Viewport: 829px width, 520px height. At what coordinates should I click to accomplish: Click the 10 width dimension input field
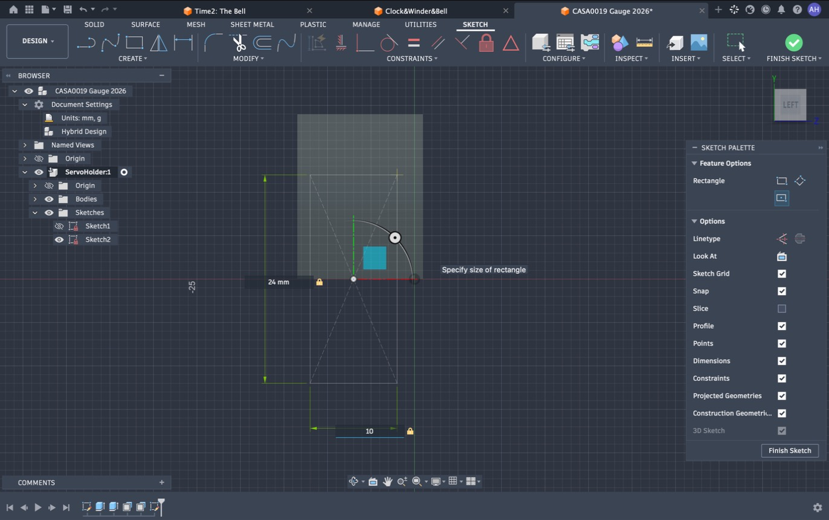[370, 431]
